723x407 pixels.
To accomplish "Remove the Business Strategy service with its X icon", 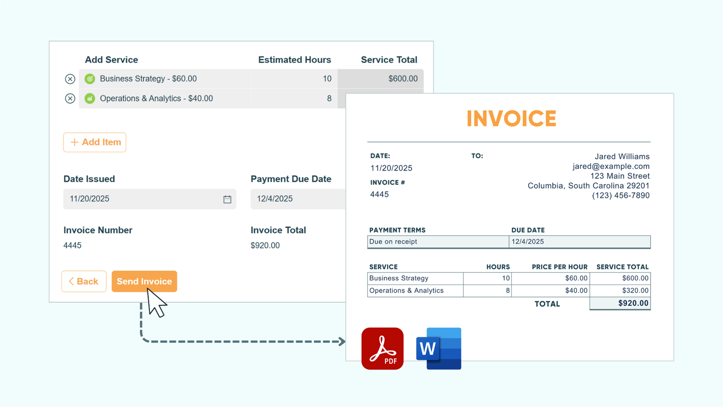I will [70, 79].
